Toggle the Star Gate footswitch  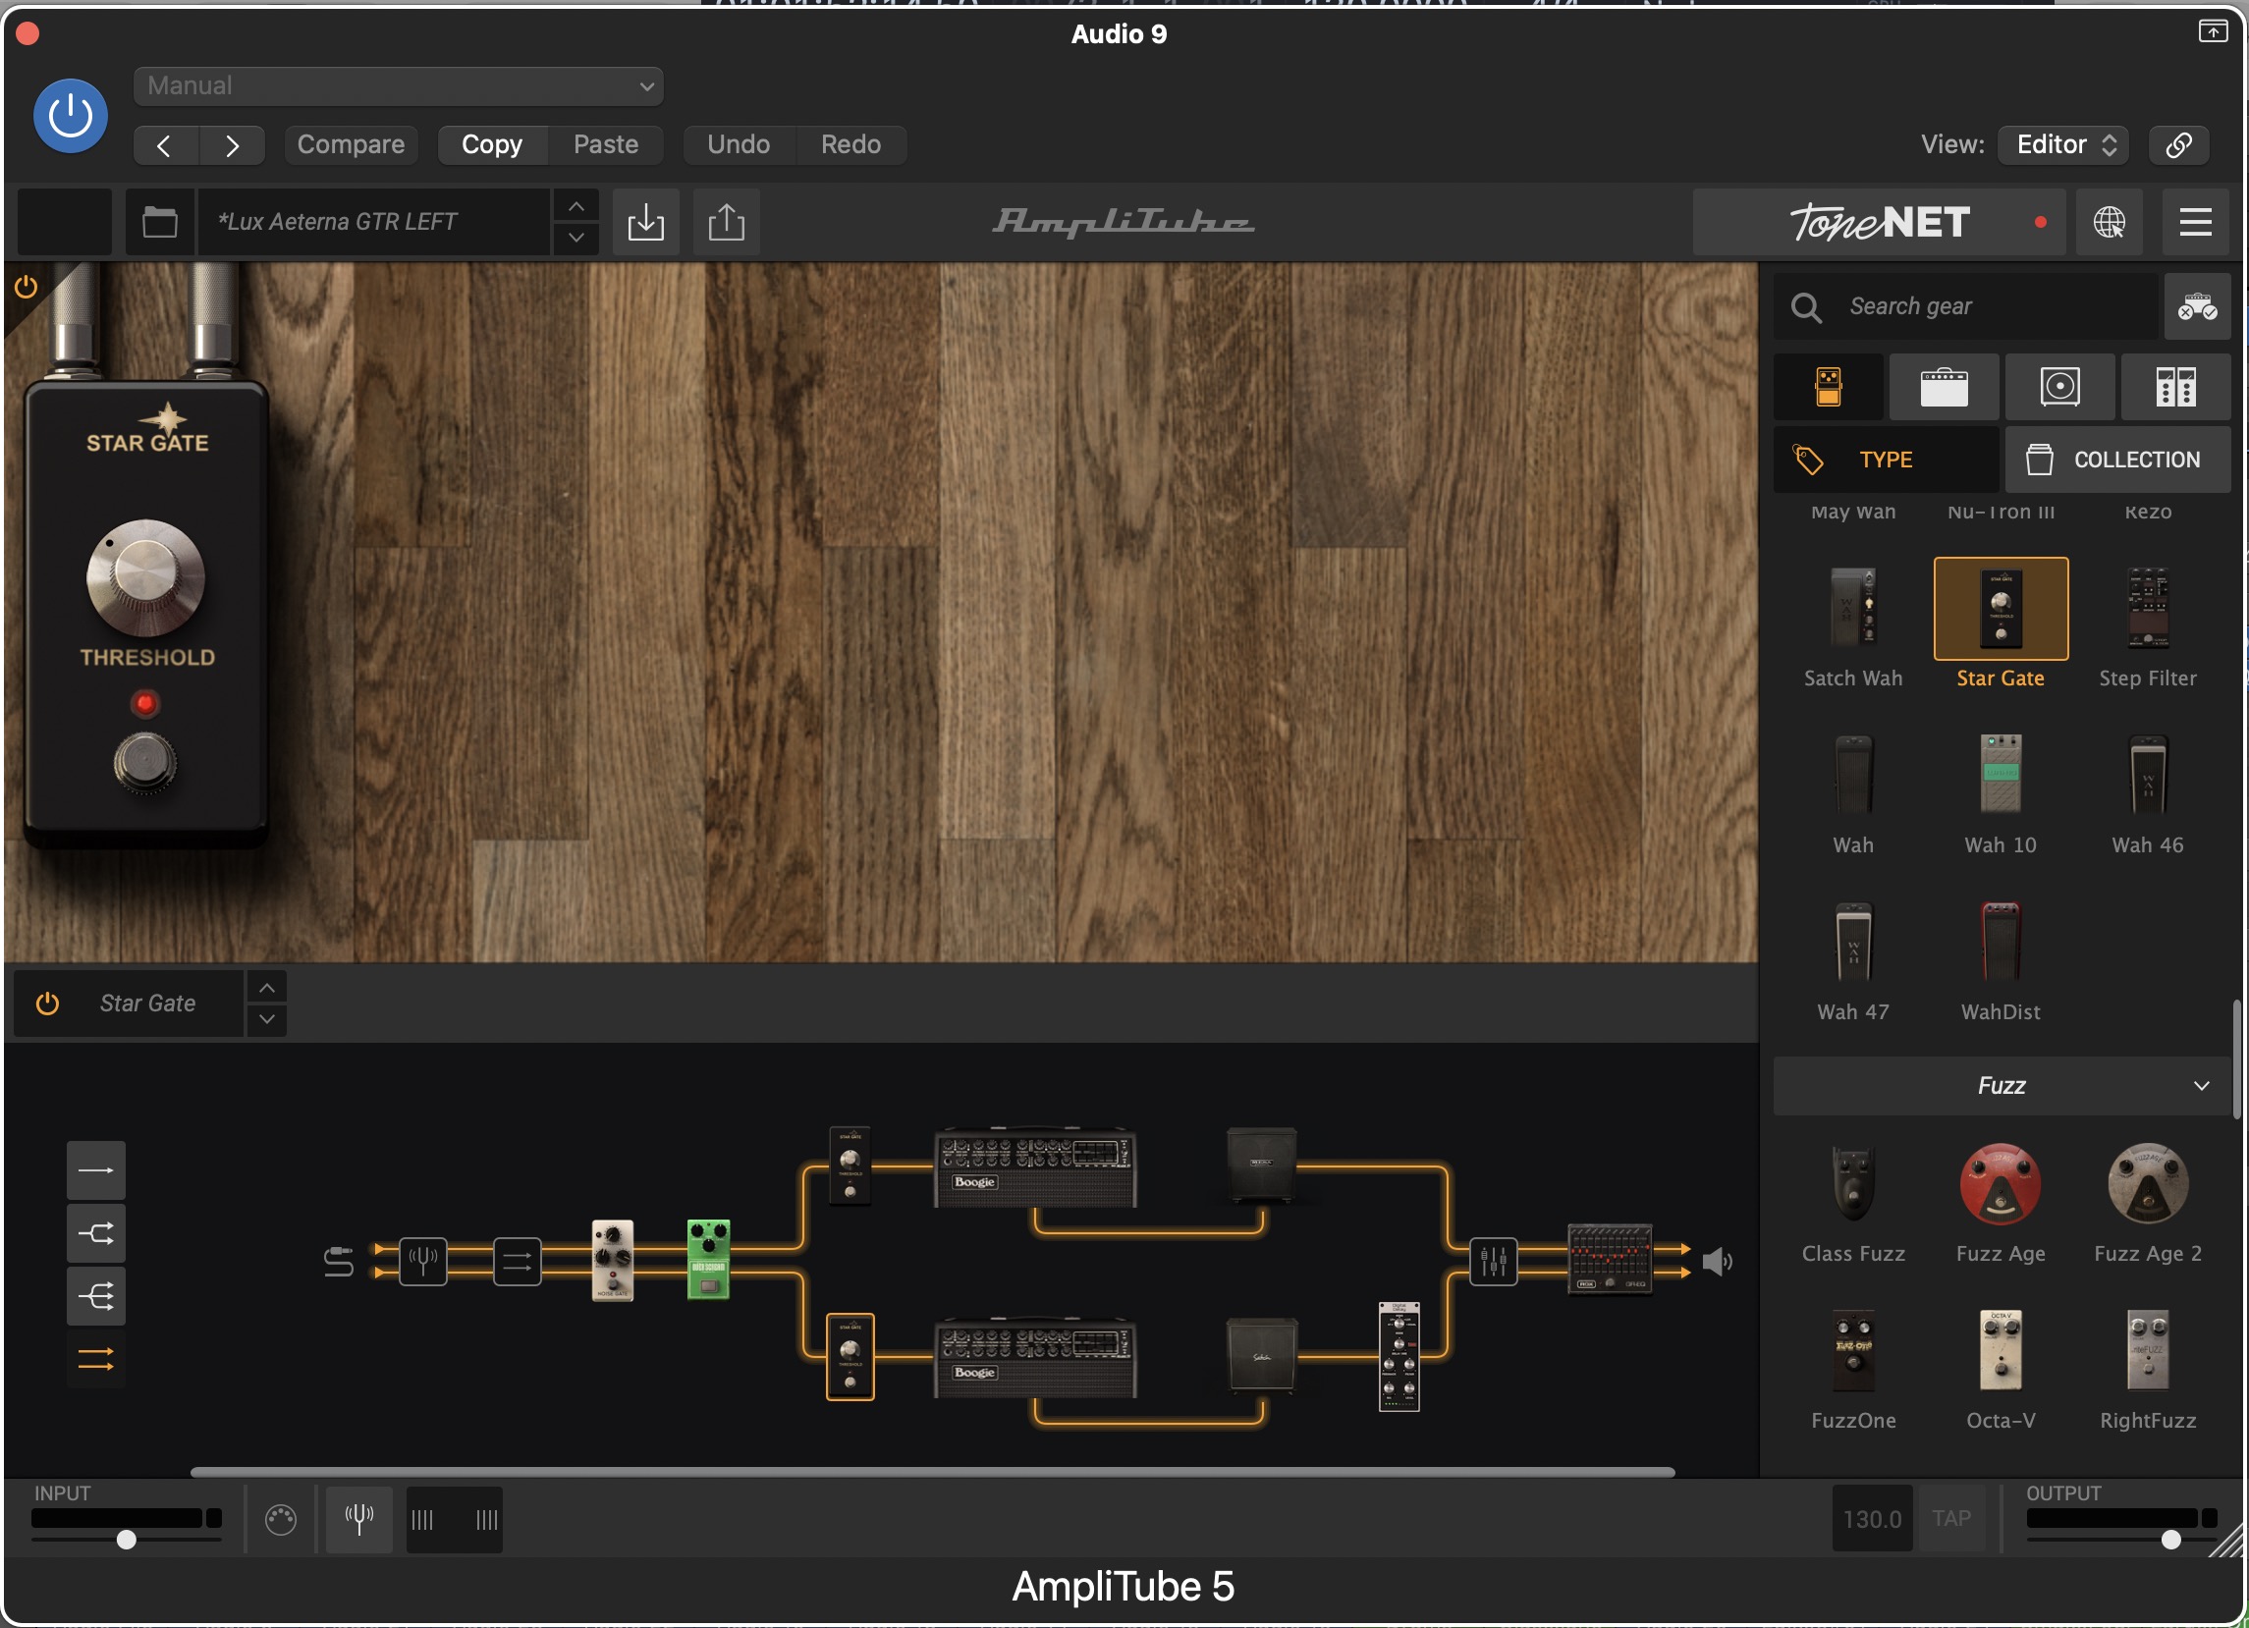point(145,764)
